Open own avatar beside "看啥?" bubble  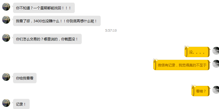click(216, 90)
